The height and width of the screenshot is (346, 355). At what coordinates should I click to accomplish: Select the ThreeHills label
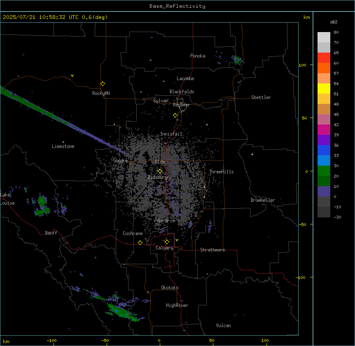pyautogui.click(x=221, y=172)
